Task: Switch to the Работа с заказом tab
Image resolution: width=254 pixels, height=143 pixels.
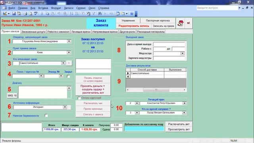Action: point(58,32)
